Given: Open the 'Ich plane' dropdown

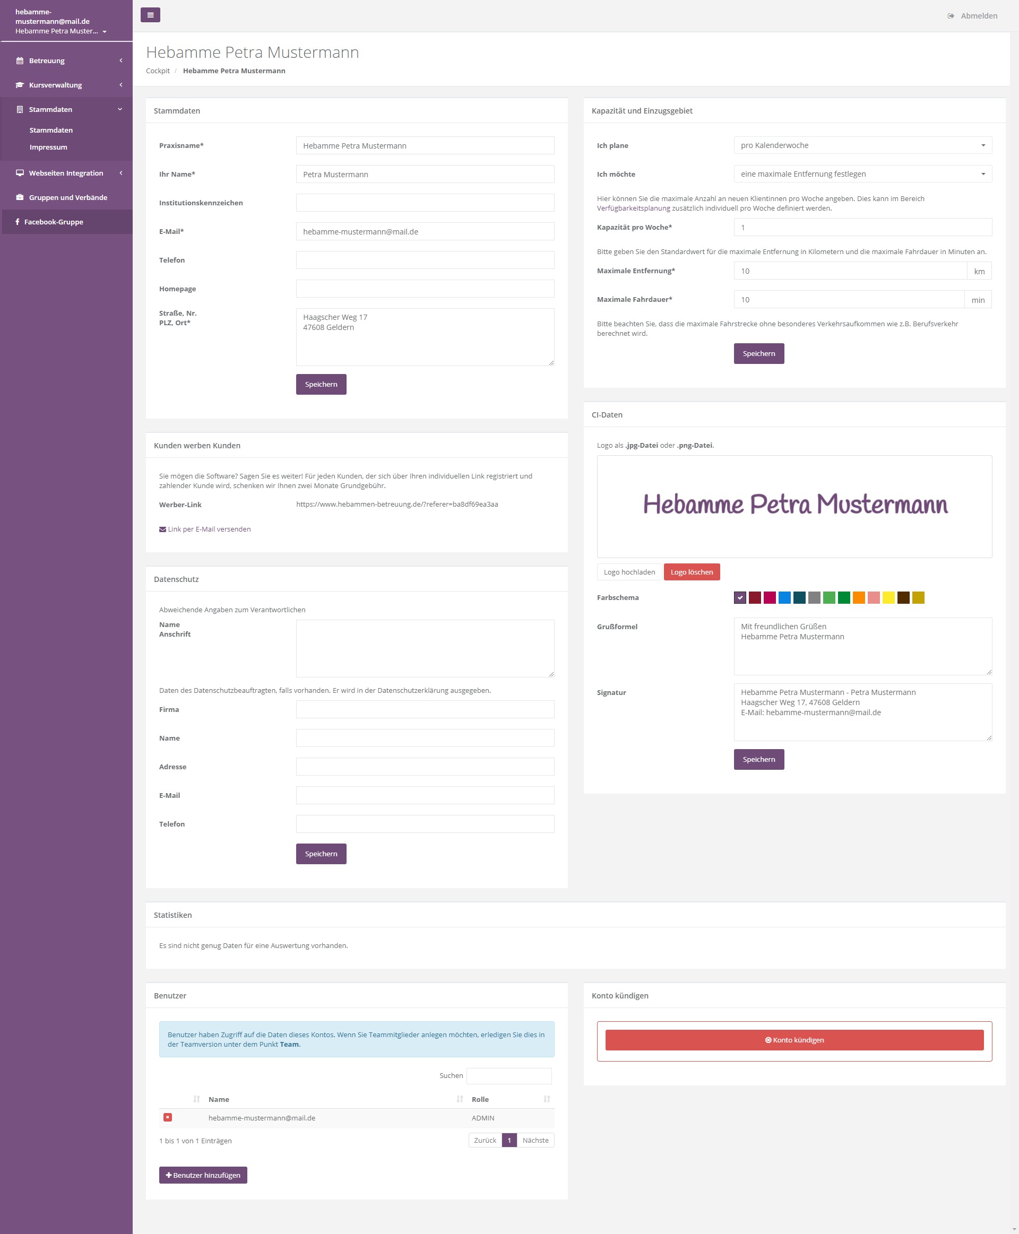Looking at the screenshot, I should [862, 145].
